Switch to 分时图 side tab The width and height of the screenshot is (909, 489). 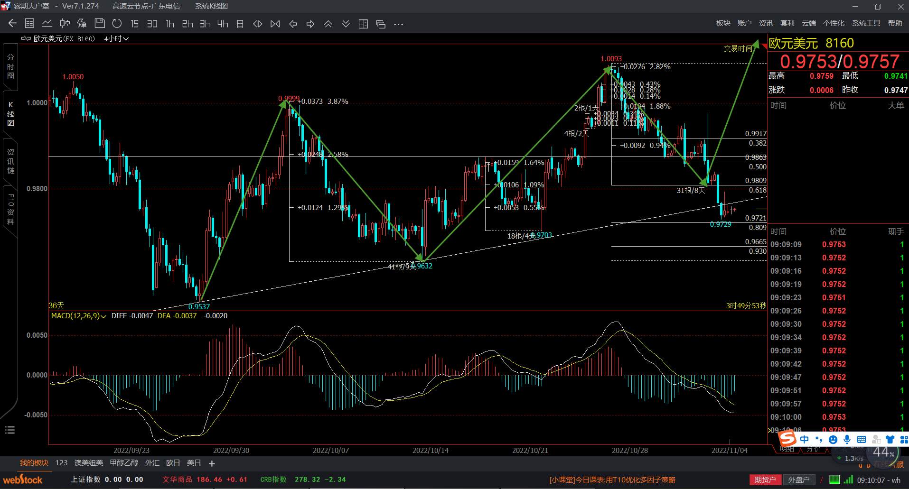pos(10,66)
